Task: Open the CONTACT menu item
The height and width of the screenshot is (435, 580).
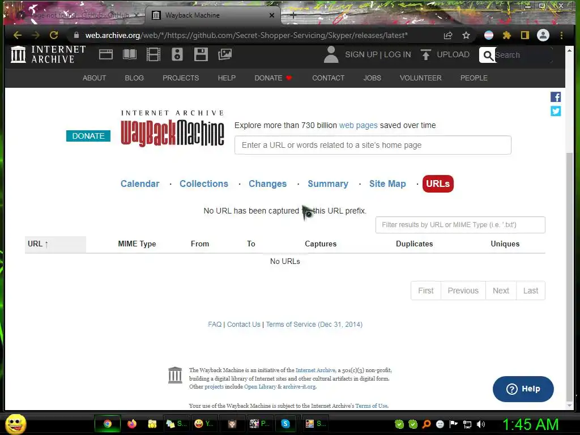Action: [x=328, y=78]
